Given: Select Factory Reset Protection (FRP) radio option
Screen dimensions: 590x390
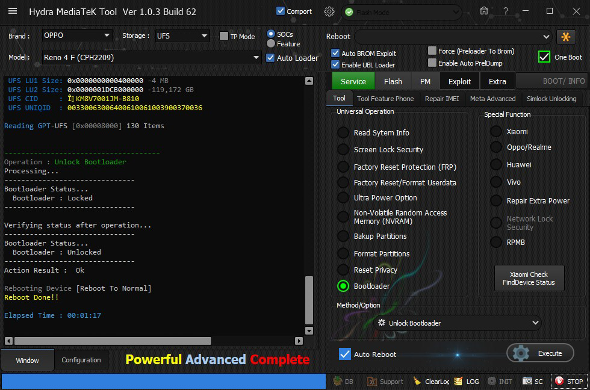Looking at the screenshot, I should point(343,167).
